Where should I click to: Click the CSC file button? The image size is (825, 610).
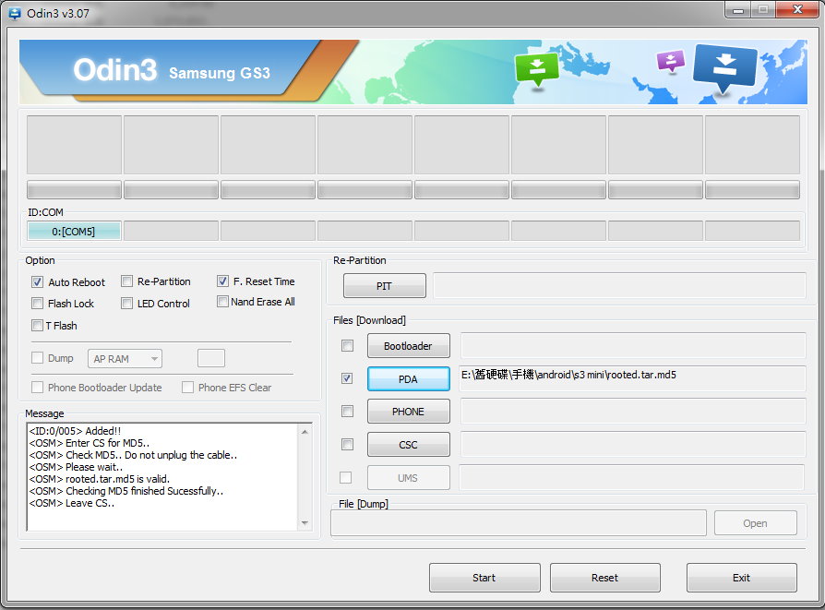click(408, 445)
